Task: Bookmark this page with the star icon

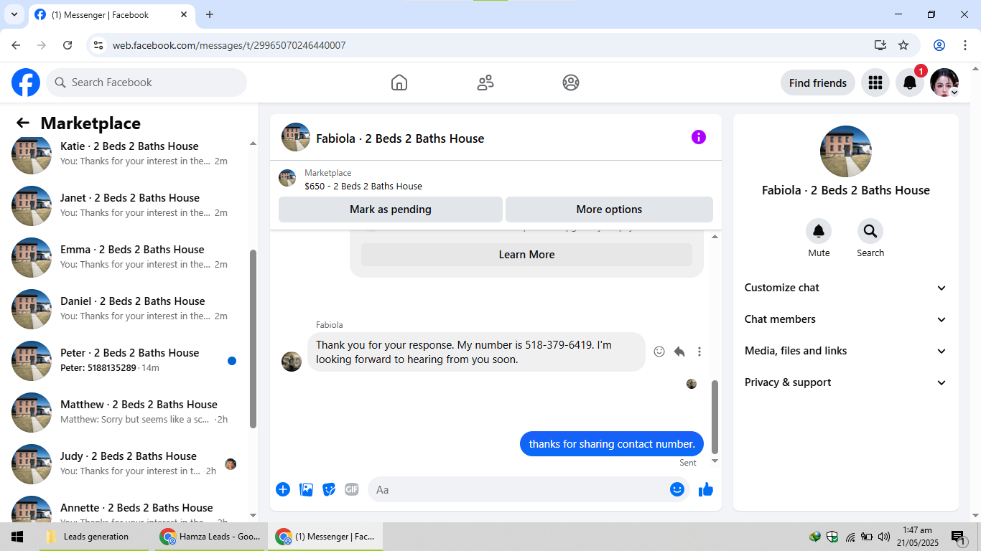Action: click(x=903, y=45)
